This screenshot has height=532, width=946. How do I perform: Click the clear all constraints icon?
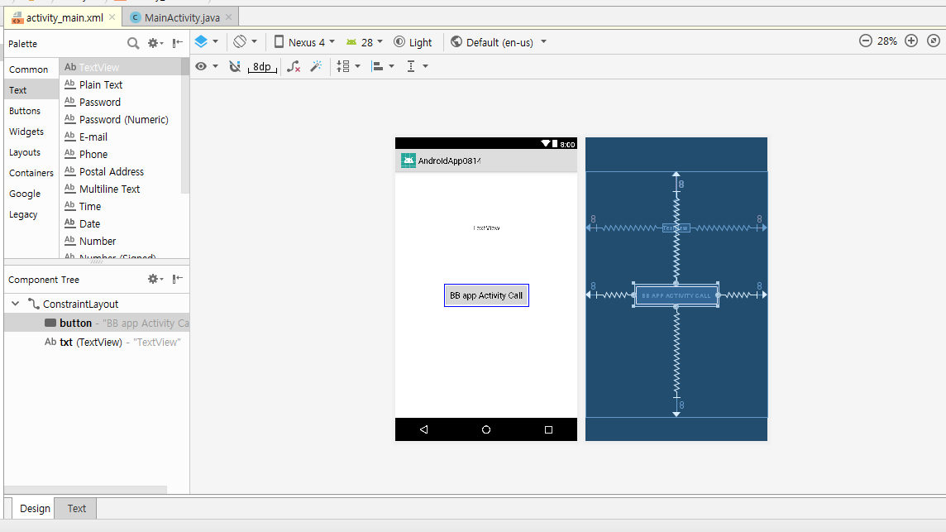point(294,66)
